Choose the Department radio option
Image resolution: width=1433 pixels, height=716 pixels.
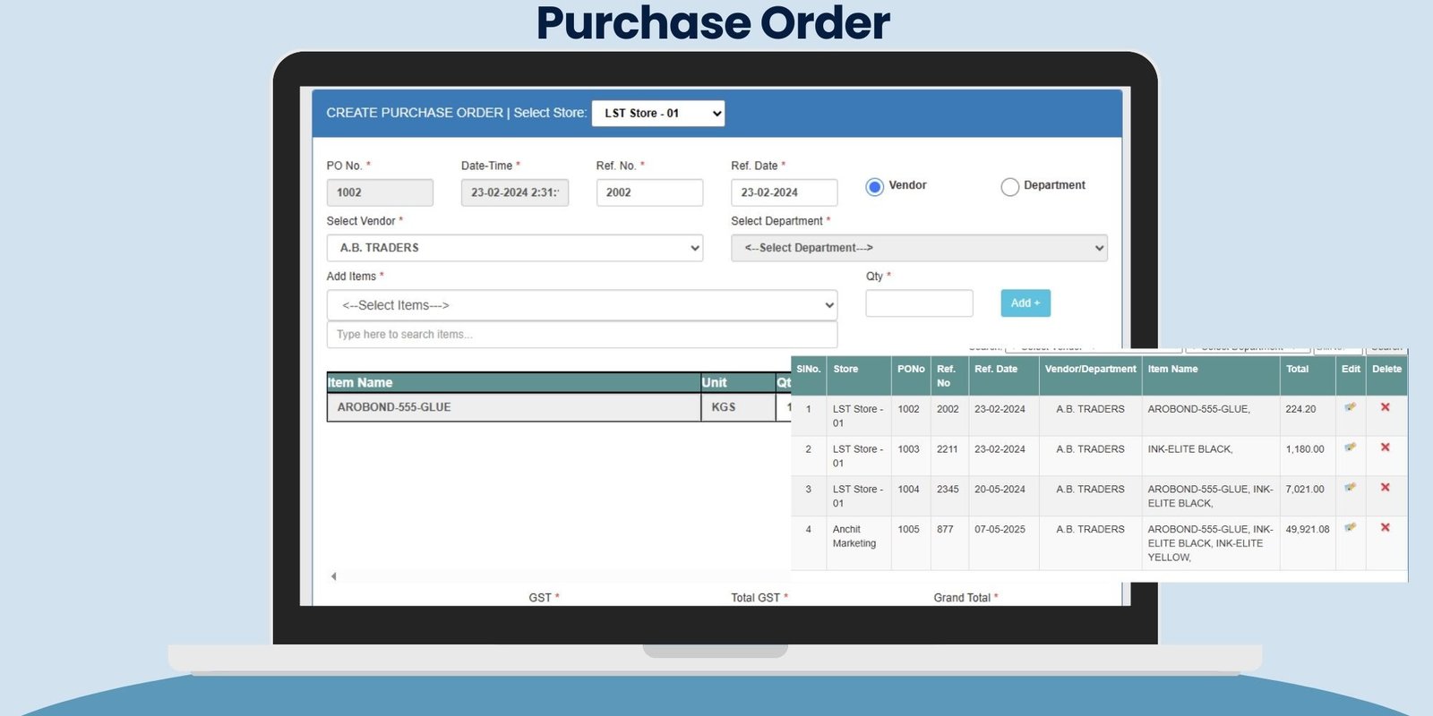click(1009, 186)
